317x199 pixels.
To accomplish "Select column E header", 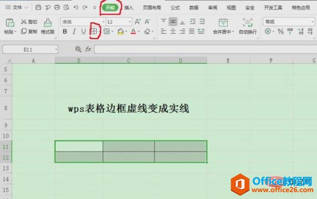I will [x=228, y=60].
